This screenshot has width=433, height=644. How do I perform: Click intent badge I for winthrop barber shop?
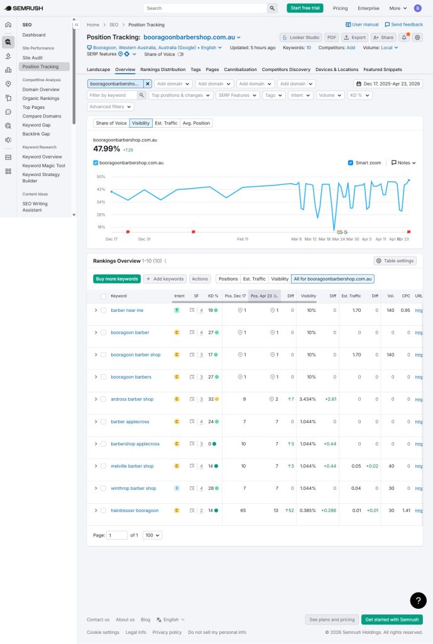pos(177,488)
